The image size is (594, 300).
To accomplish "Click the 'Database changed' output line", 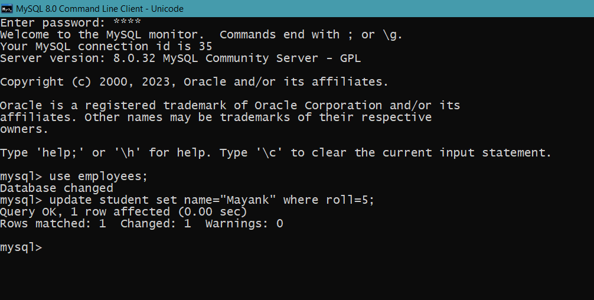I will click(x=57, y=188).
